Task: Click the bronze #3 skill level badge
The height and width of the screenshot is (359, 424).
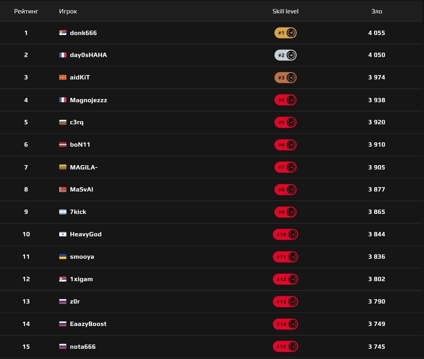Action: click(x=285, y=77)
